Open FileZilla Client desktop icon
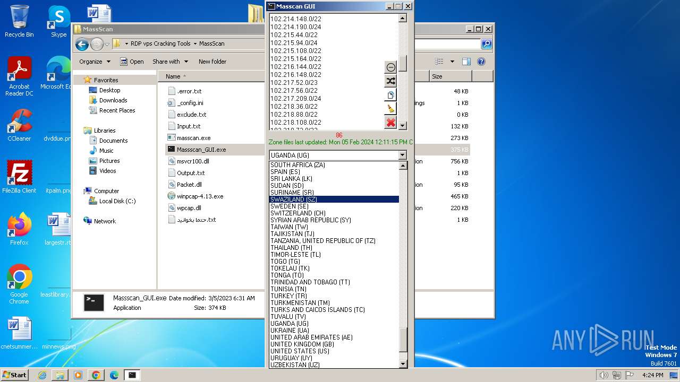The width and height of the screenshot is (680, 382). pyautogui.click(x=19, y=177)
